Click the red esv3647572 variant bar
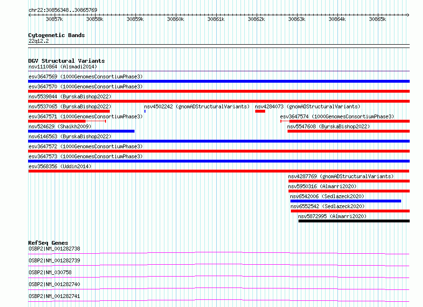The width and height of the screenshot is (423, 307). point(219,151)
